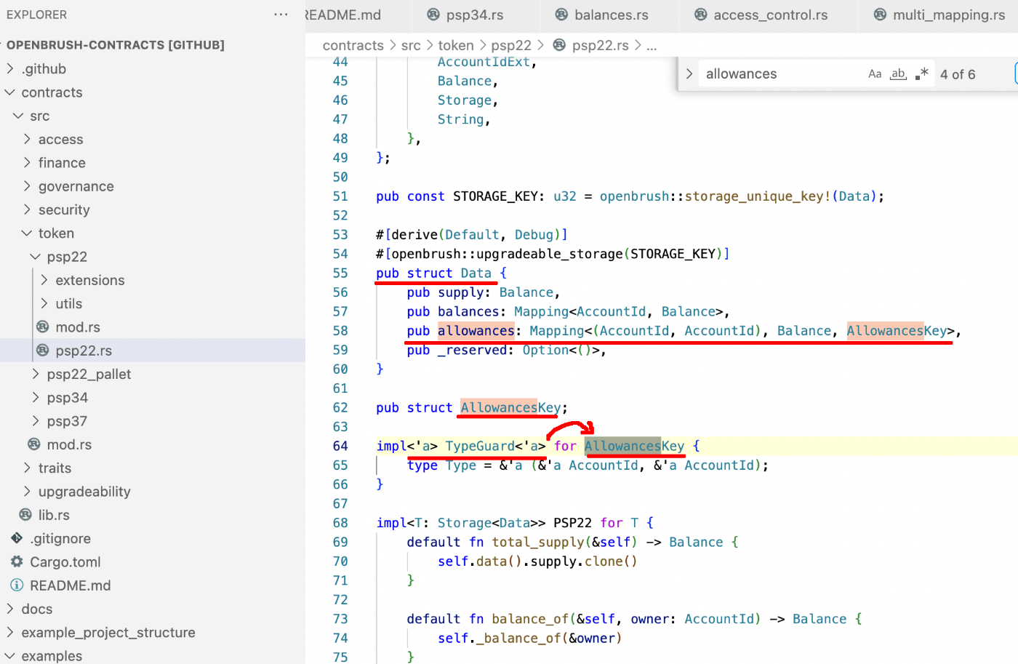The width and height of the screenshot is (1018, 664).
Task: Expand the utils folder
Action: point(44,303)
